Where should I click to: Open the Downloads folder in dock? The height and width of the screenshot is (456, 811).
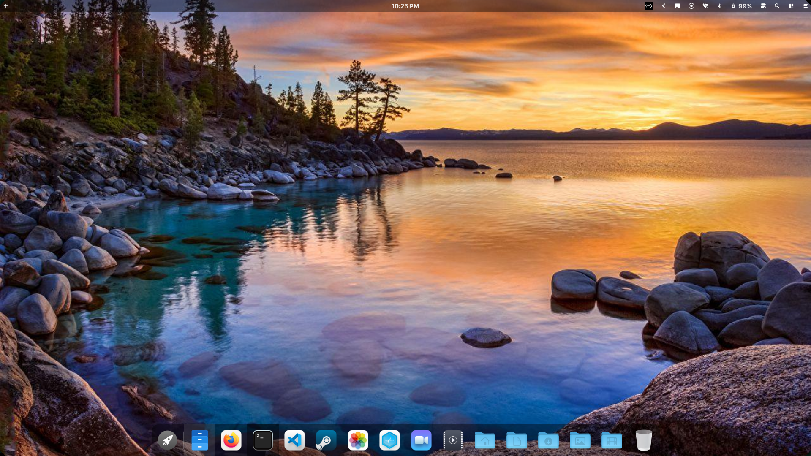[x=548, y=440]
